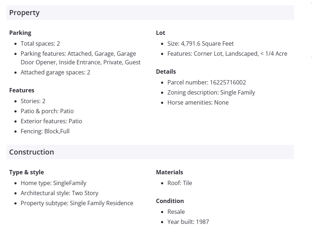Image resolution: width=312 pixels, height=230 pixels.
Task: Click the Patio & porch item
Action: point(47,111)
